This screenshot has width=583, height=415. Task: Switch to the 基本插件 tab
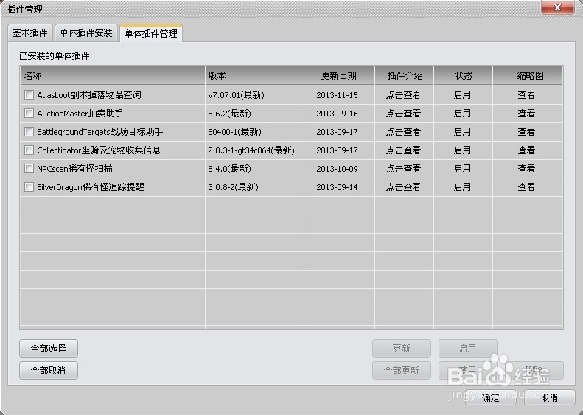click(x=30, y=33)
